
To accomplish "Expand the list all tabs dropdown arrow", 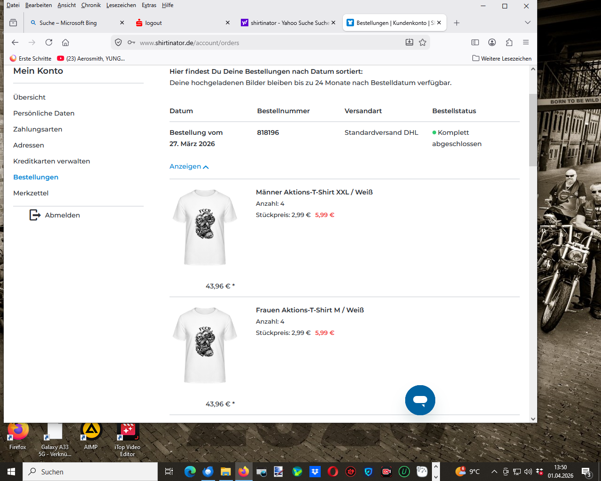I will tap(527, 23).
